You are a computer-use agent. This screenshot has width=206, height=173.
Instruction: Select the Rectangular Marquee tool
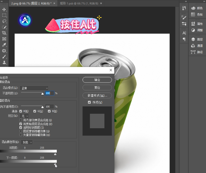4,15
